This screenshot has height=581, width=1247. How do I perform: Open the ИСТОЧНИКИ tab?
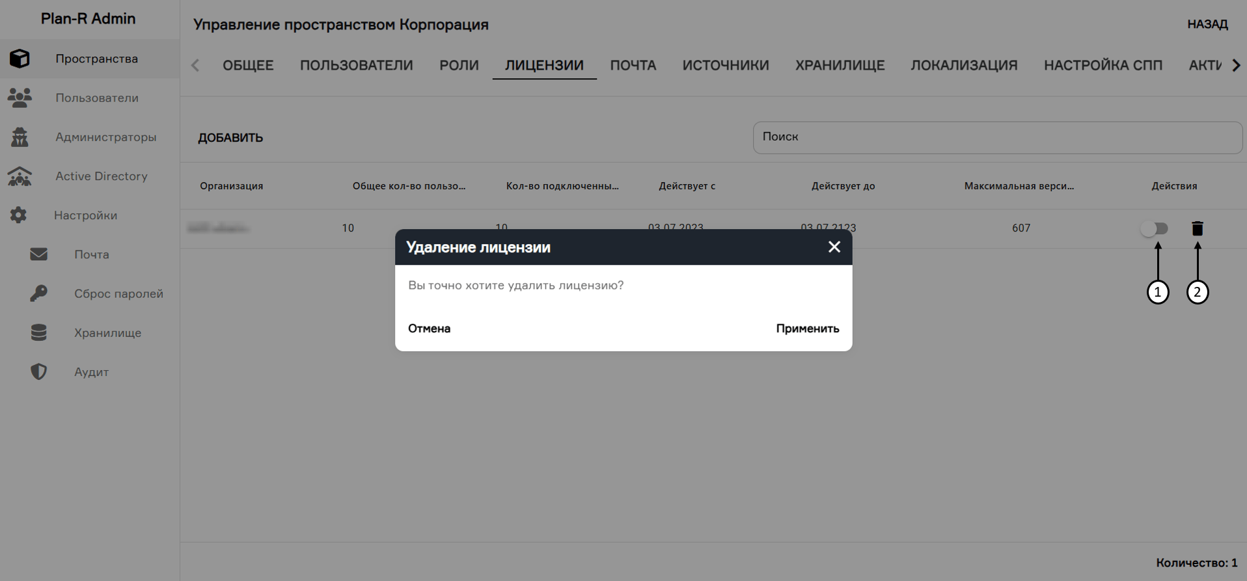coord(725,65)
